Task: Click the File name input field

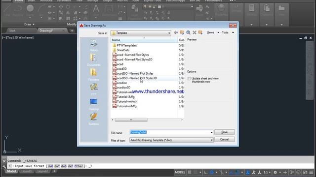Action: point(170,132)
